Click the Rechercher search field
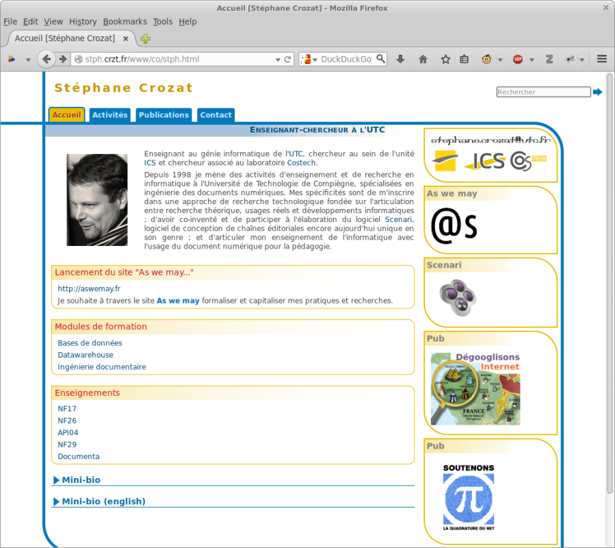 point(543,92)
